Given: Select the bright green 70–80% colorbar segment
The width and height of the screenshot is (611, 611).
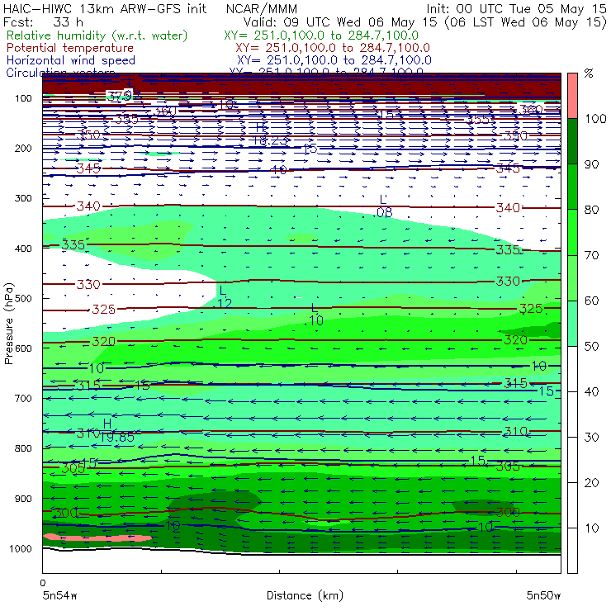Looking at the screenshot, I should pyautogui.click(x=572, y=232).
